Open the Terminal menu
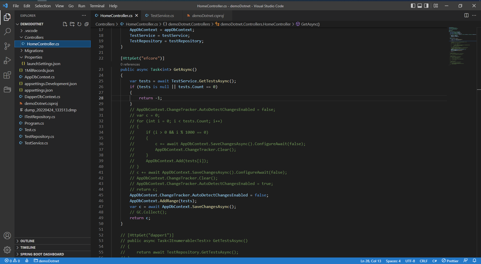 pyautogui.click(x=97, y=6)
